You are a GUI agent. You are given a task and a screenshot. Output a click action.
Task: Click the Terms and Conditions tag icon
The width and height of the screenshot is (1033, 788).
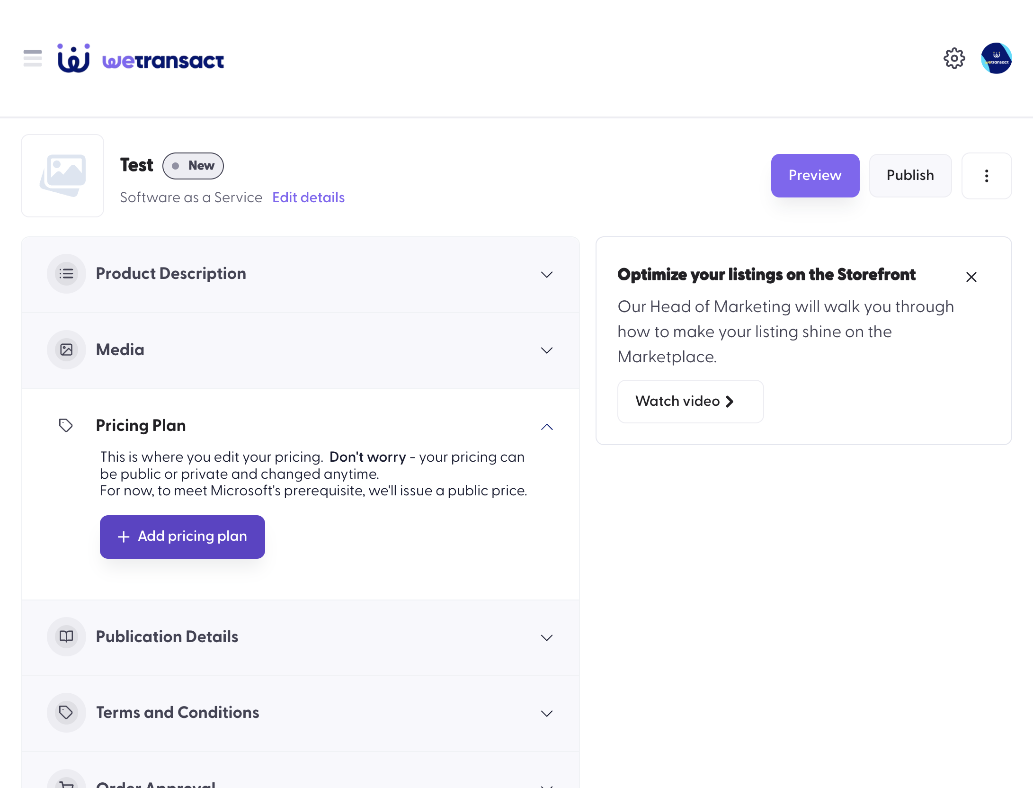point(66,712)
